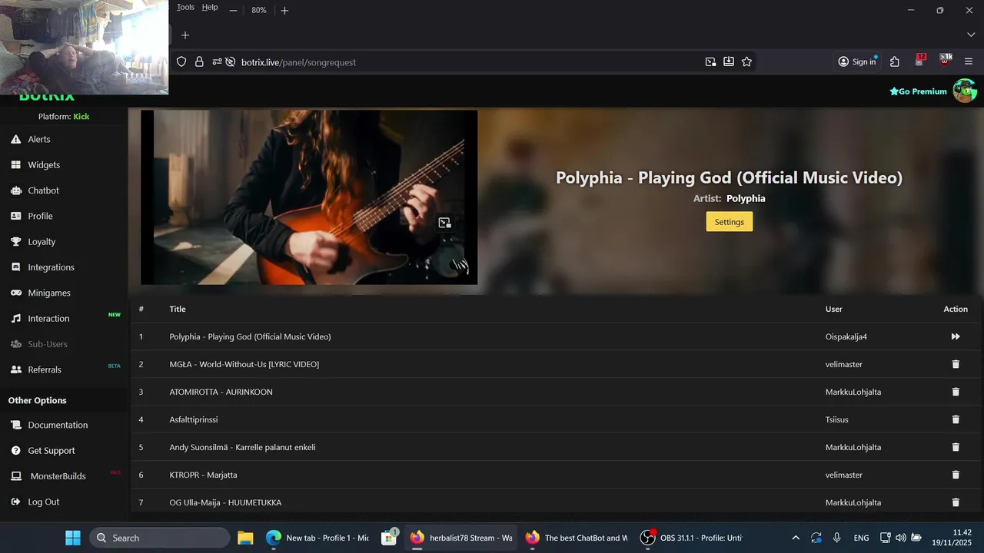Click the Sign in button in Firefox toolbar

tap(857, 61)
